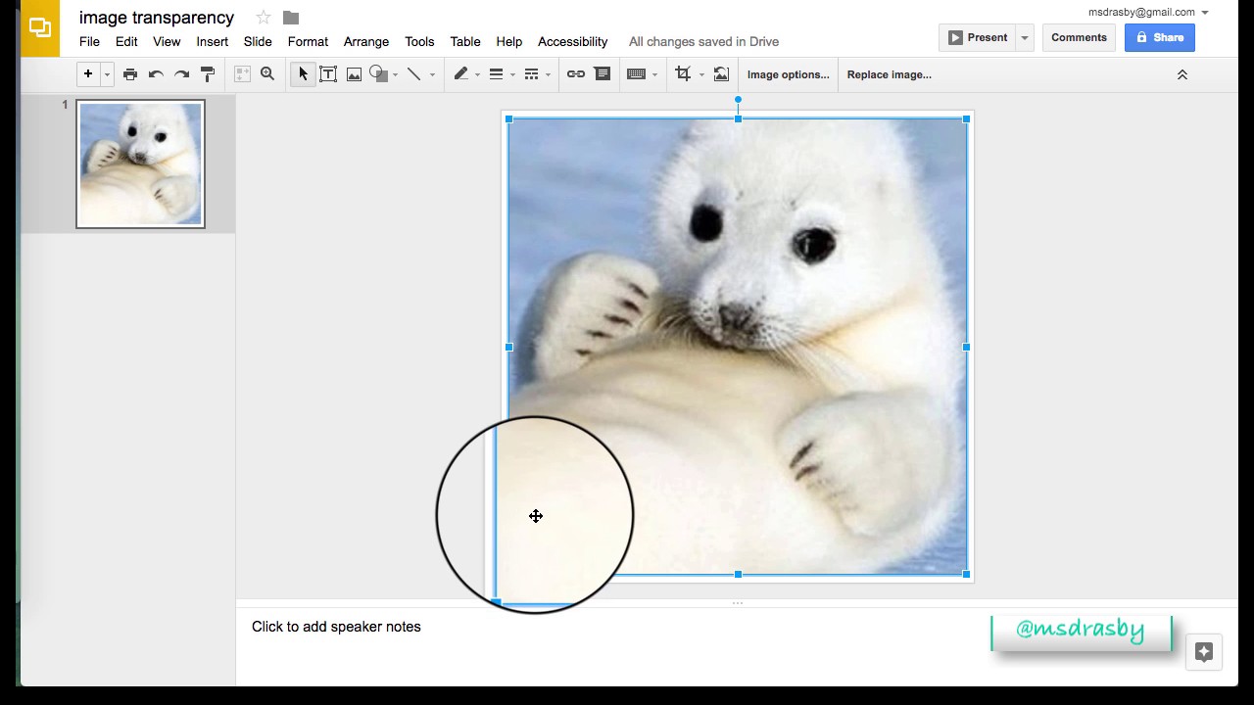This screenshot has width=1254, height=705.
Task: Click the Line weight icon
Action: coord(496,74)
